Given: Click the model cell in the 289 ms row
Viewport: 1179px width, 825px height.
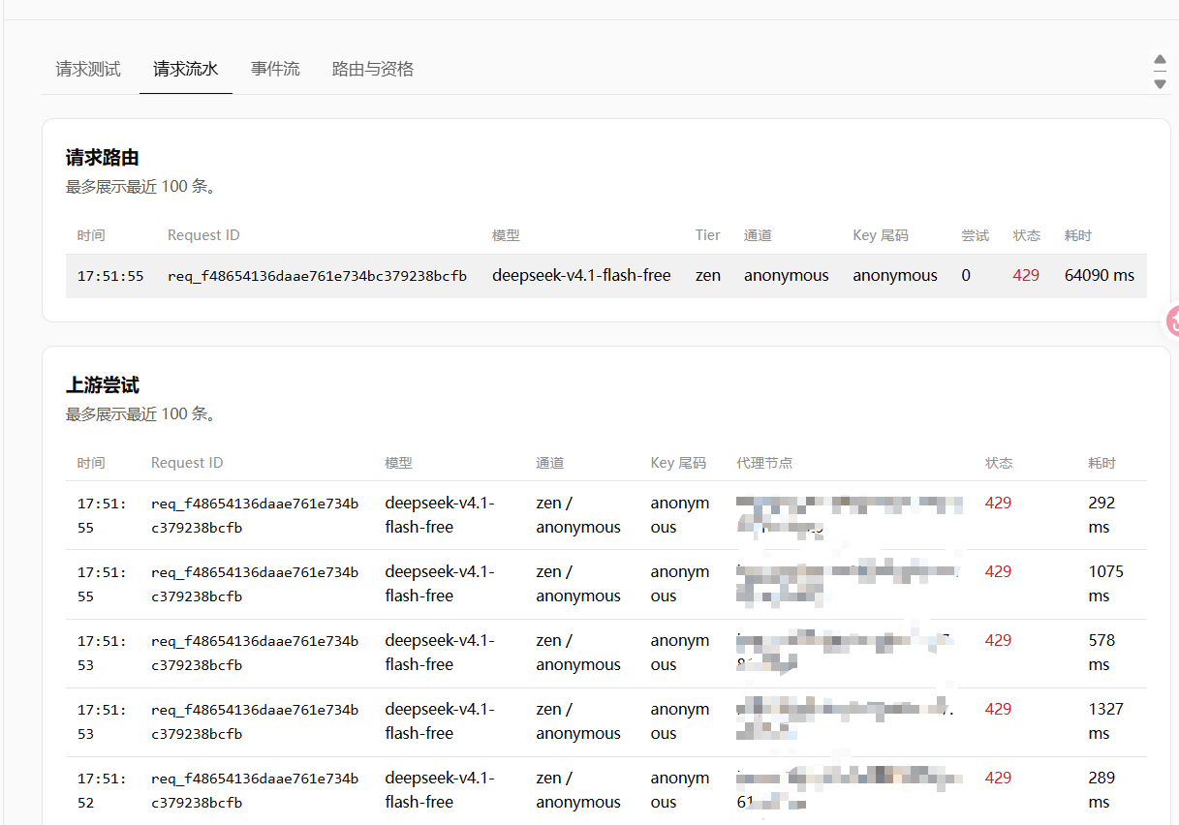Looking at the screenshot, I should coord(440,790).
